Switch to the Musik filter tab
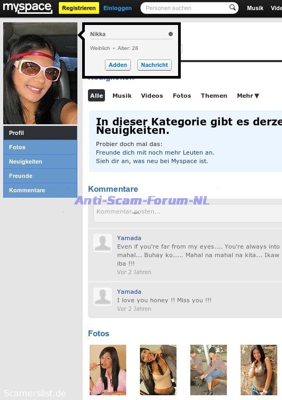This screenshot has width=282, height=400. [122, 96]
